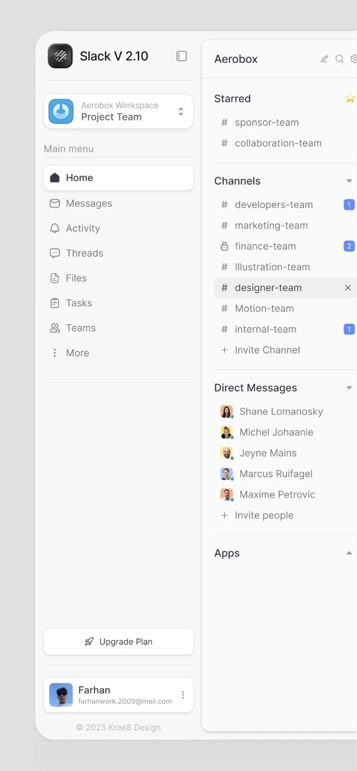This screenshot has height=771, width=357.
Task: Click the farhanwork.2009@mail.com email text
Action: (125, 701)
